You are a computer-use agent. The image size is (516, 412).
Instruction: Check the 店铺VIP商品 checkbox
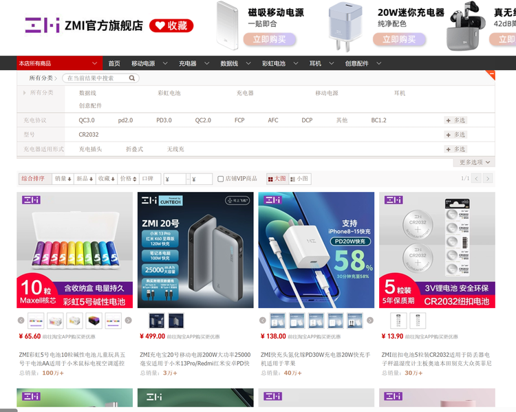(x=220, y=179)
